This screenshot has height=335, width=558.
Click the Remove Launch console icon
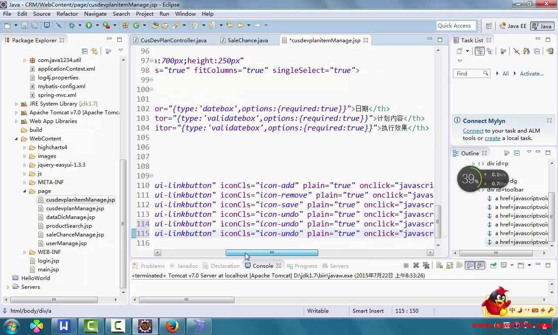click(x=416, y=265)
